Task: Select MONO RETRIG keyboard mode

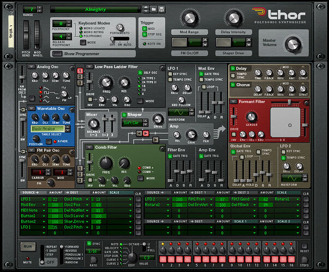Action: [x=81, y=32]
